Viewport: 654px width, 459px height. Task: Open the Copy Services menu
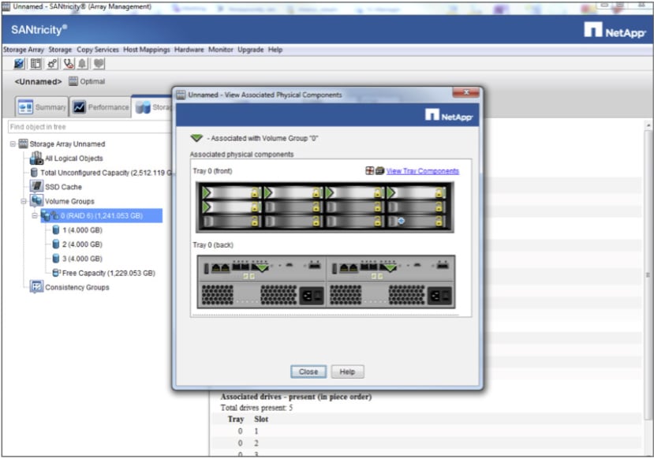[98, 50]
